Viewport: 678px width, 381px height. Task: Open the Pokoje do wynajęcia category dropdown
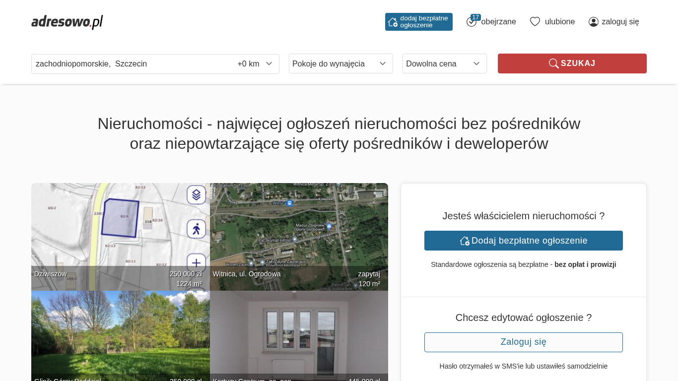tap(340, 63)
